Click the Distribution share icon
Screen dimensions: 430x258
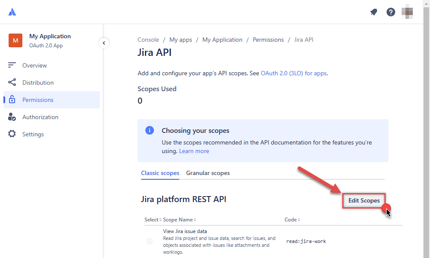point(12,82)
